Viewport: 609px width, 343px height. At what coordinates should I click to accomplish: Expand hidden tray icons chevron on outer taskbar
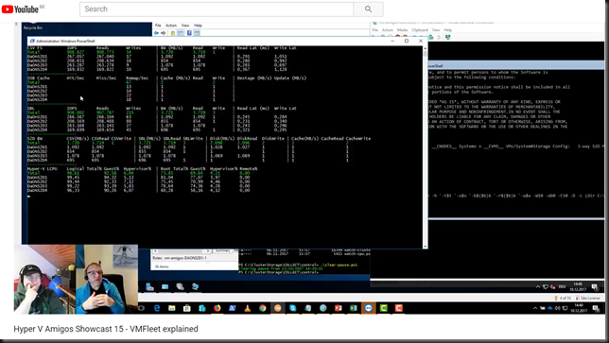535,308
